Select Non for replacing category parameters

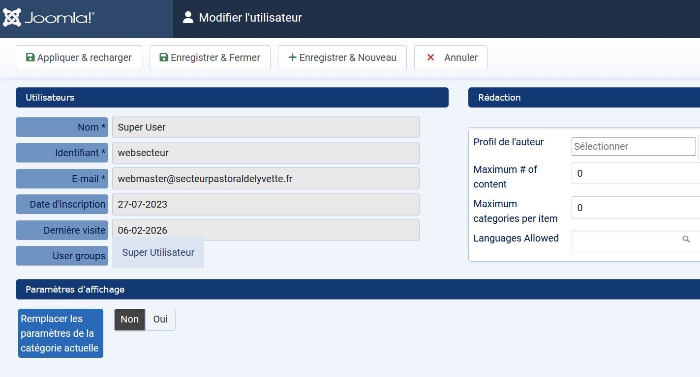coord(129,320)
